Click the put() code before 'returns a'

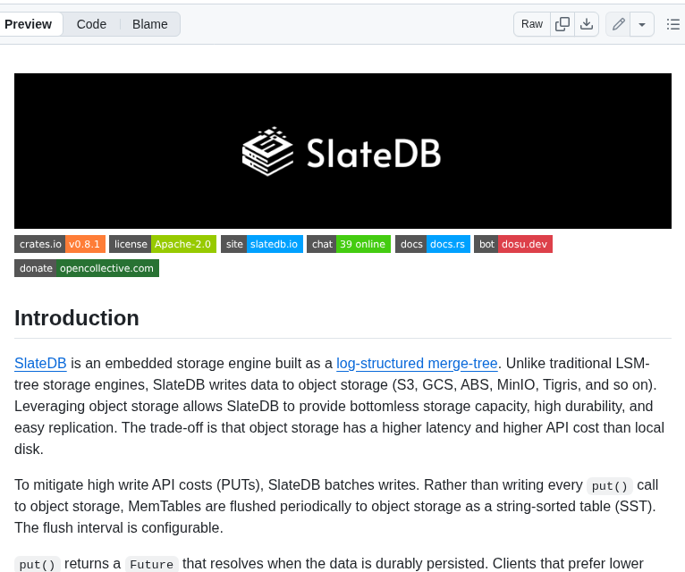38,564
